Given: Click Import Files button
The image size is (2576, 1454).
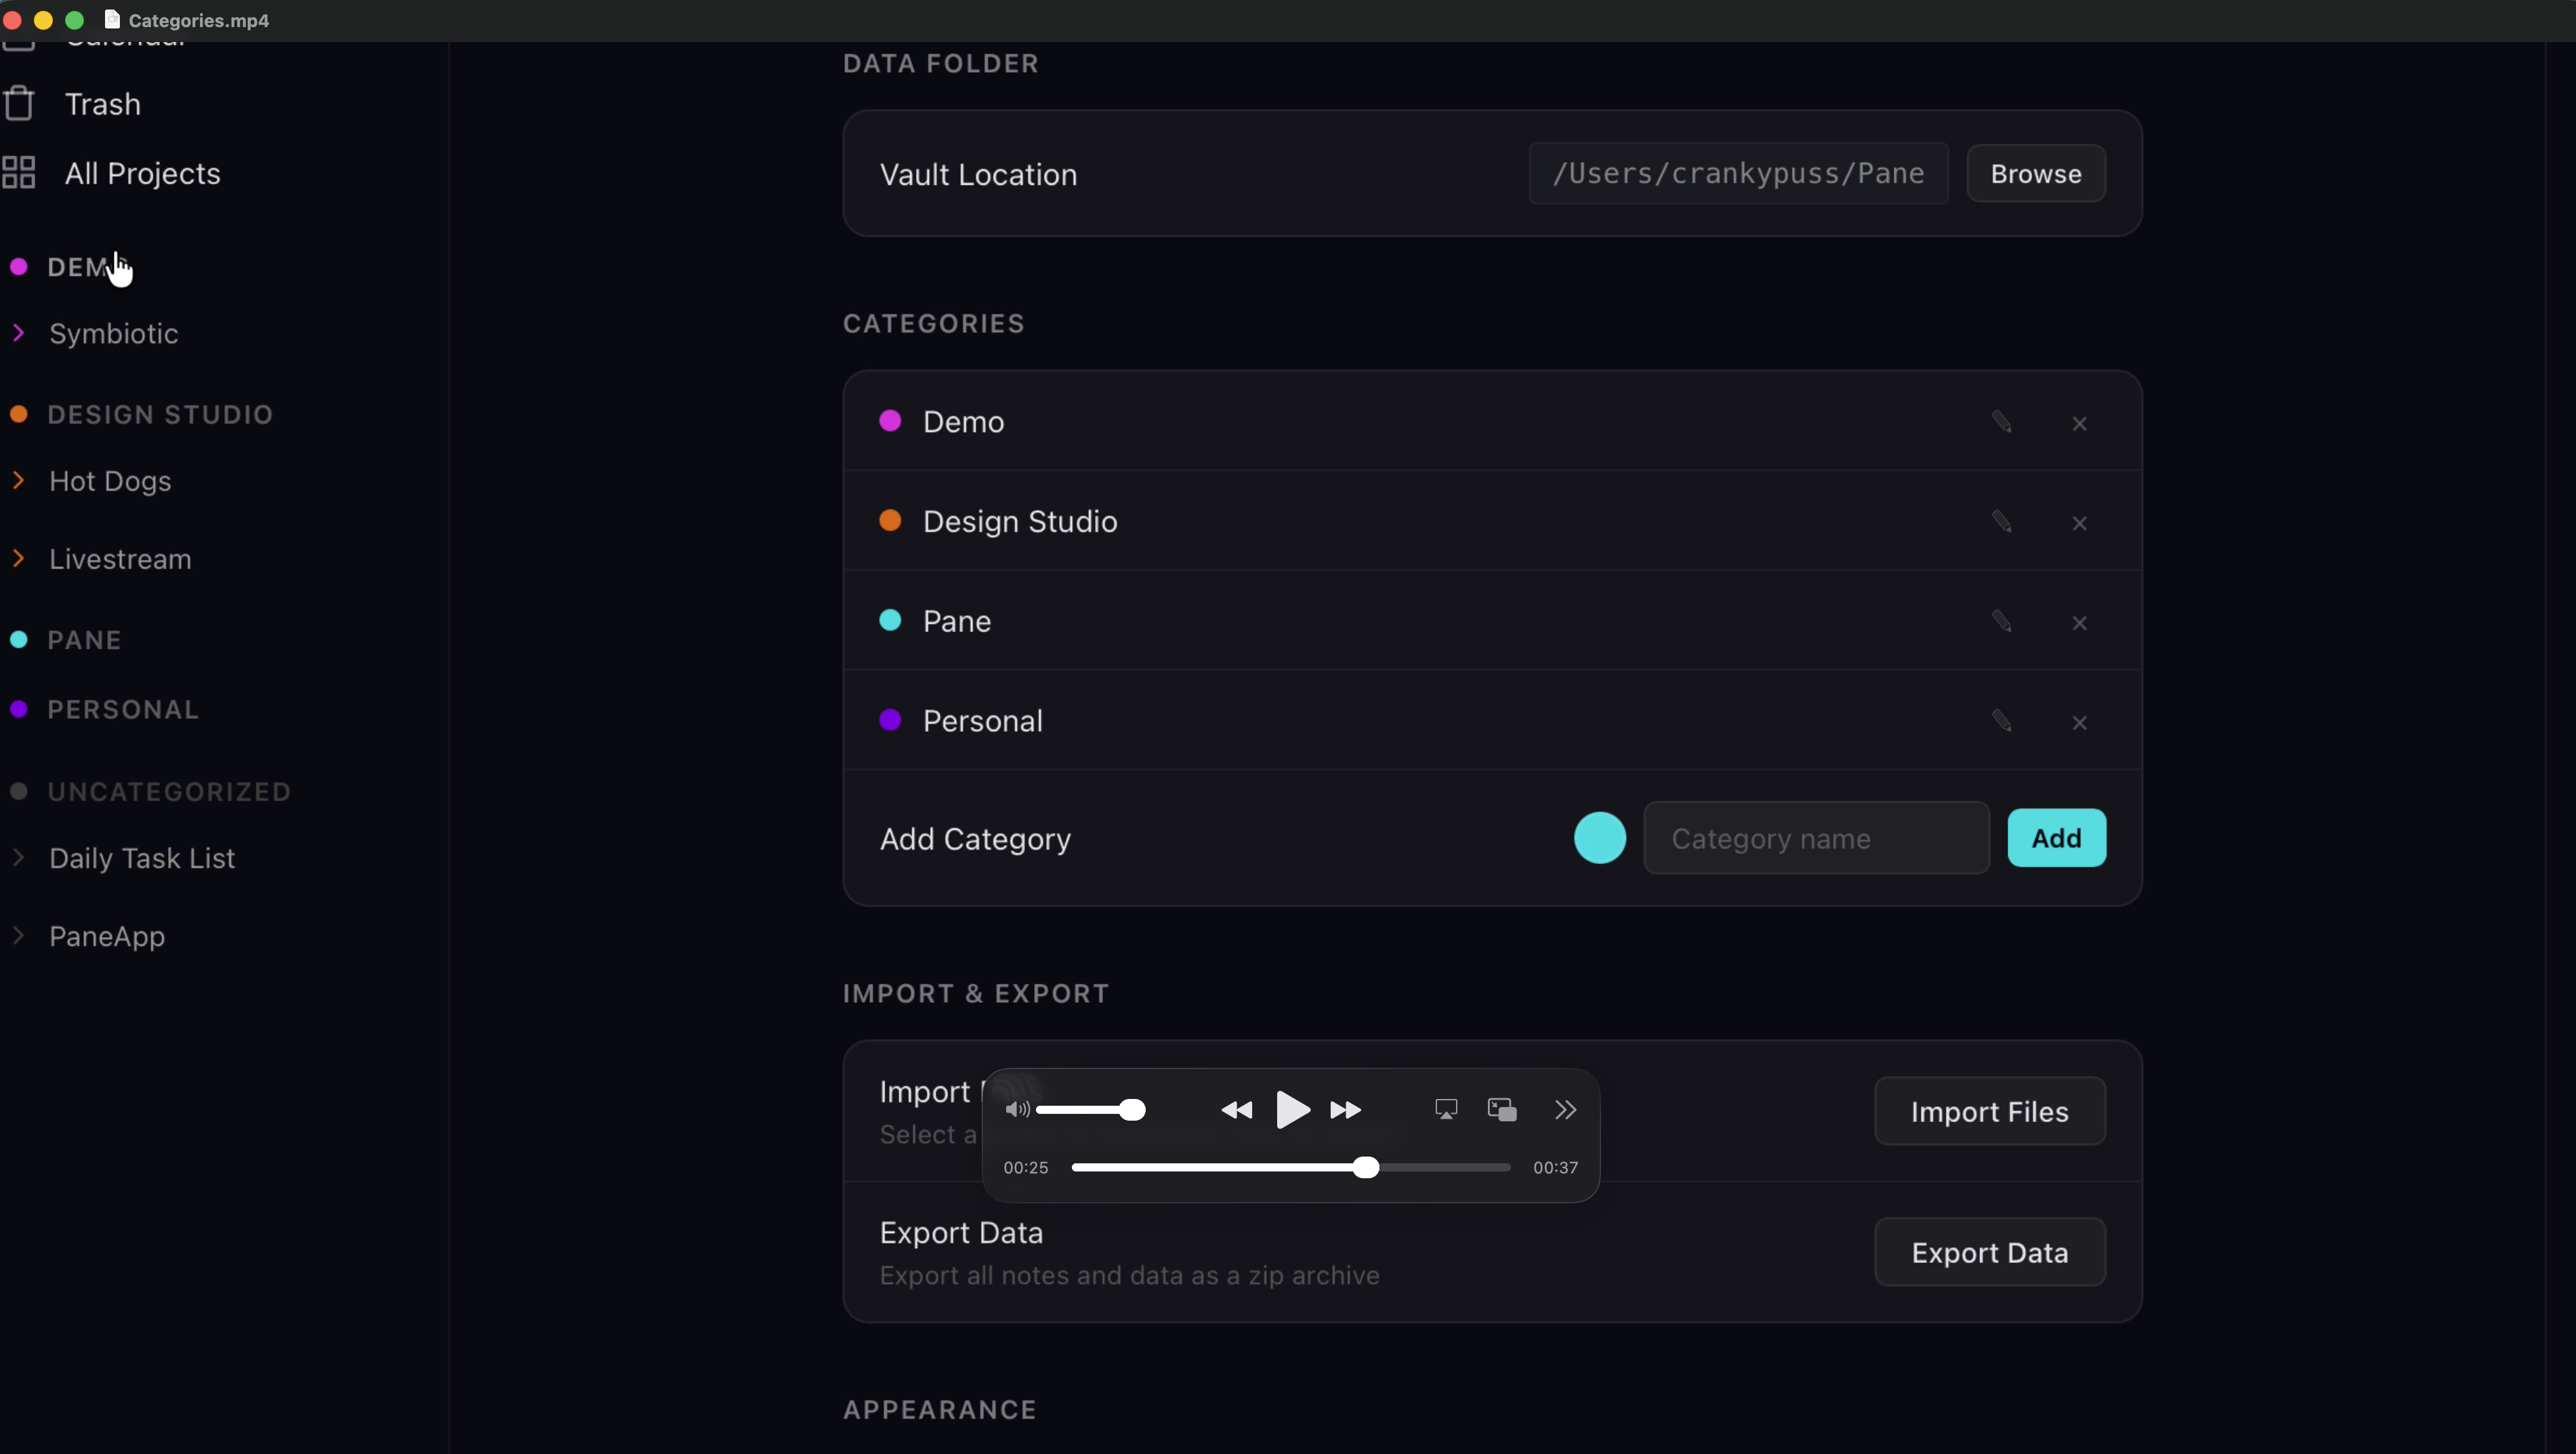Looking at the screenshot, I should tap(1989, 1111).
